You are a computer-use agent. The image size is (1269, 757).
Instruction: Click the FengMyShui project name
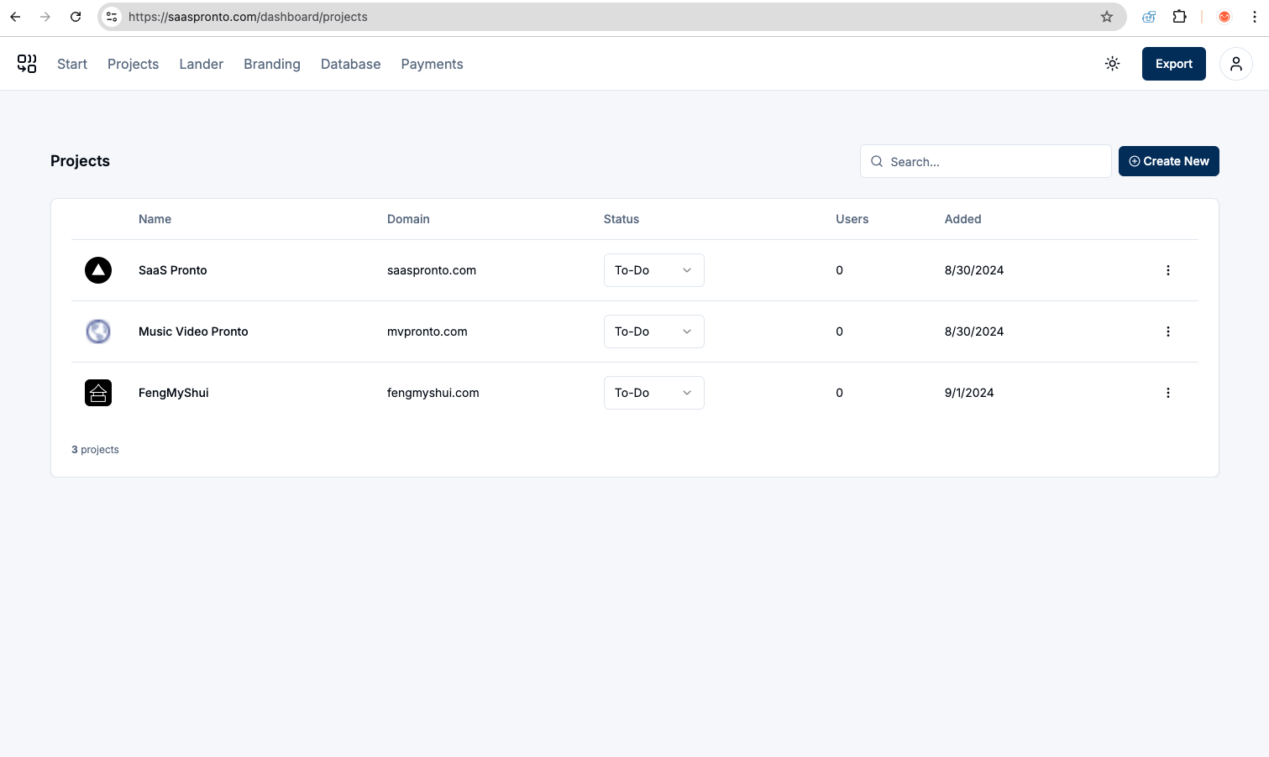[174, 393]
